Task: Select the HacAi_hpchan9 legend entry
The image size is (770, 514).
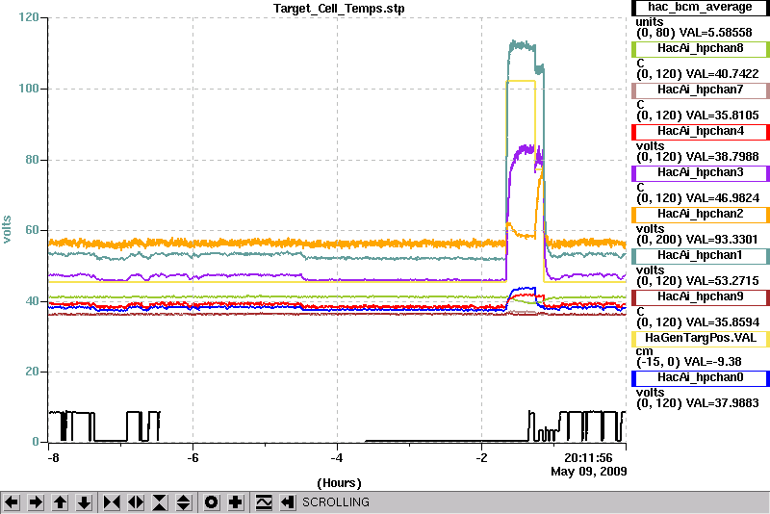Action: [701, 297]
